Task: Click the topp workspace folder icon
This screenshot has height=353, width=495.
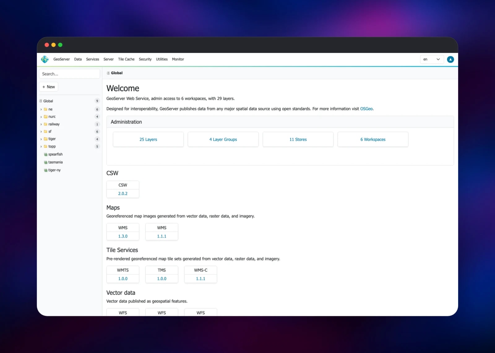Action: click(x=45, y=146)
